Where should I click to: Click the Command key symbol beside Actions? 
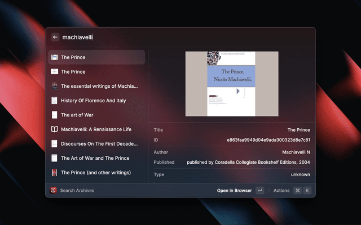pyautogui.click(x=297, y=191)
